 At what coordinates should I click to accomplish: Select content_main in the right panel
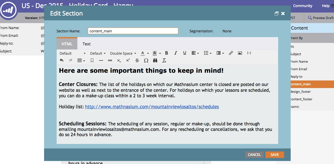pyautogui.click(x=312, y=84)
